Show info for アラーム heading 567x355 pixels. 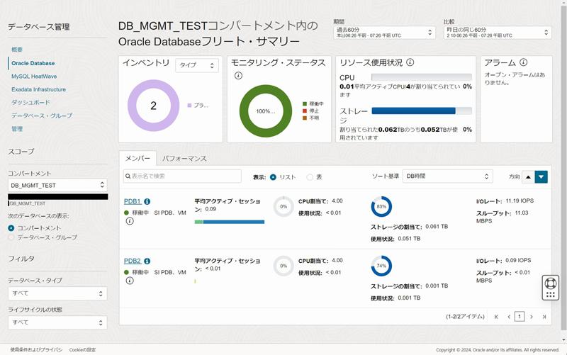click(523, 62)
